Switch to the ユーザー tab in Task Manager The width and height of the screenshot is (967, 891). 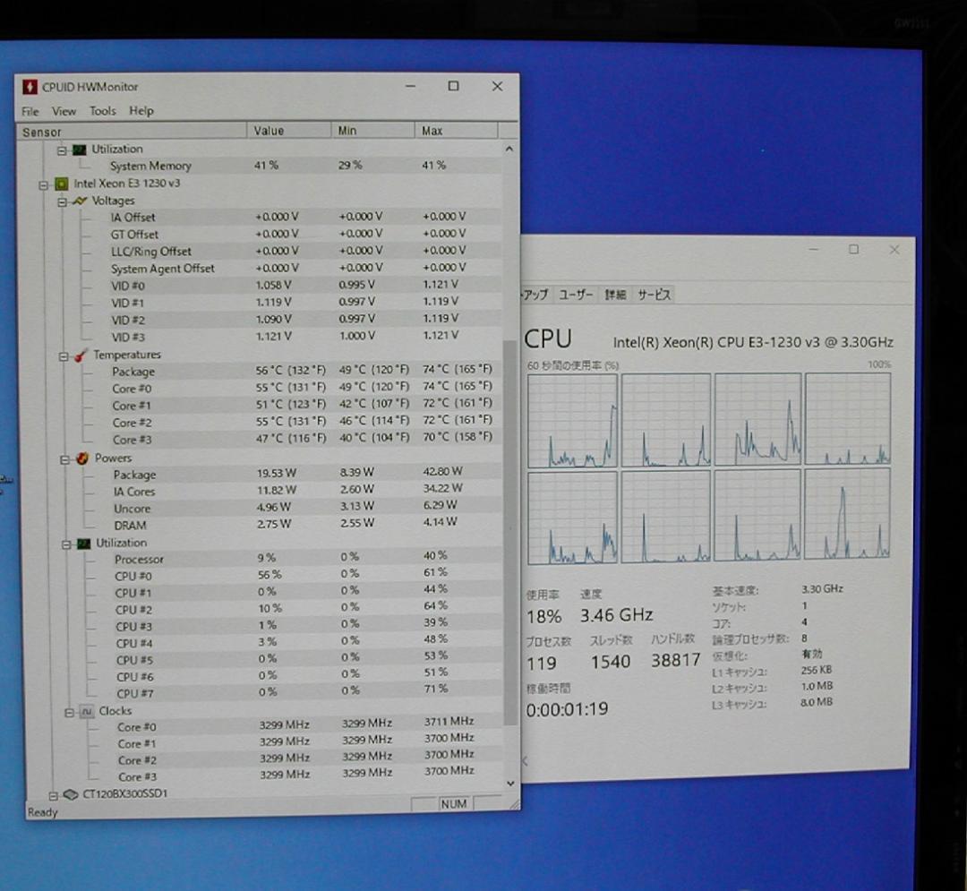pos(575,295)
